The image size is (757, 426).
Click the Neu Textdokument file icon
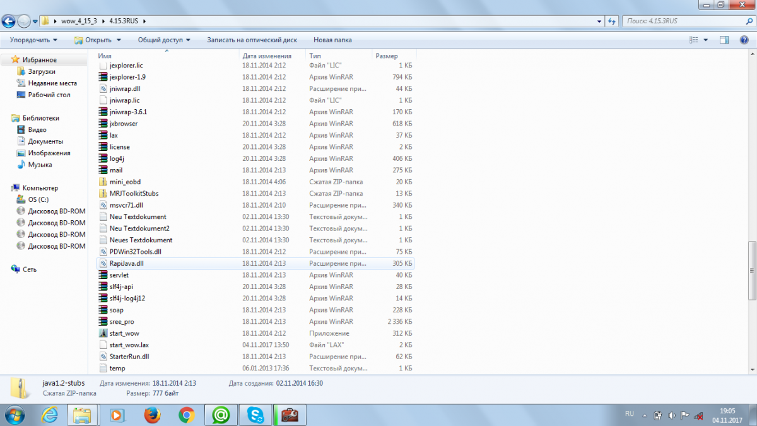point(103,216)
